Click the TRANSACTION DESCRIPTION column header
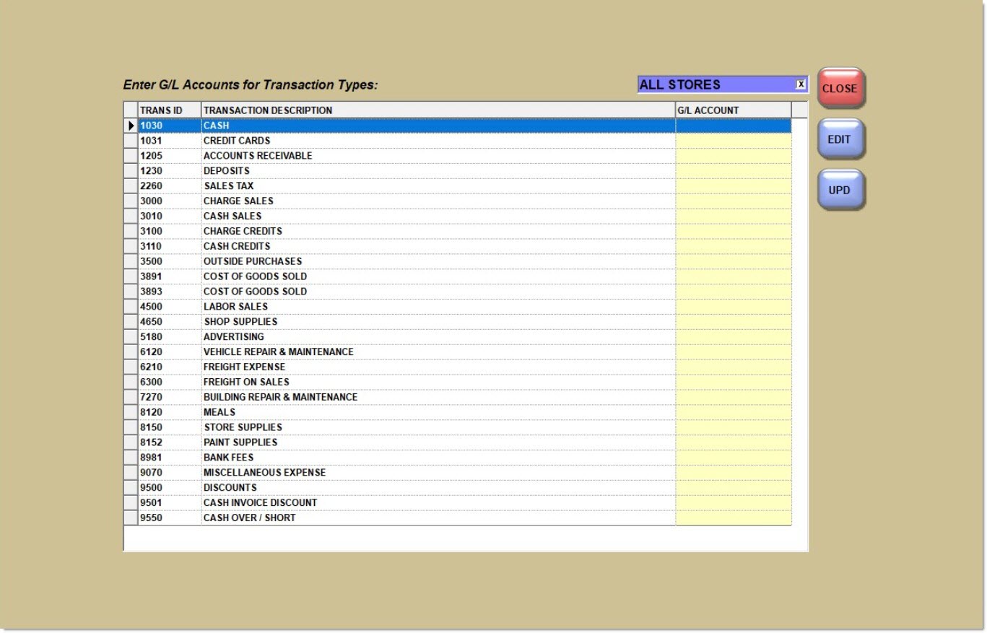The height and width of the screenshot is (633, 987). point(438,110)
